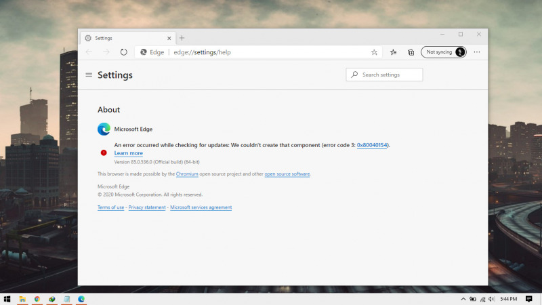This screenshot has height=305, width=542.
Task: Click the red update error icon
Action: (x=104, y=152)
